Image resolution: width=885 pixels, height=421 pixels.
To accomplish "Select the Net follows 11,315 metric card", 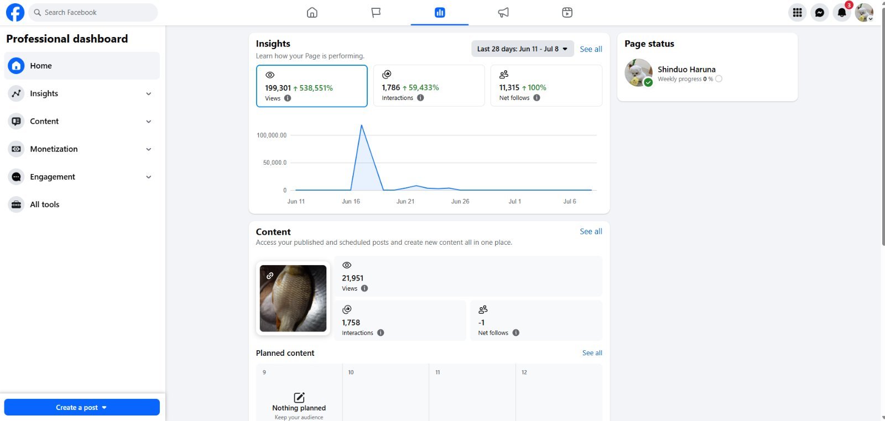I will [x=546, y=86].
